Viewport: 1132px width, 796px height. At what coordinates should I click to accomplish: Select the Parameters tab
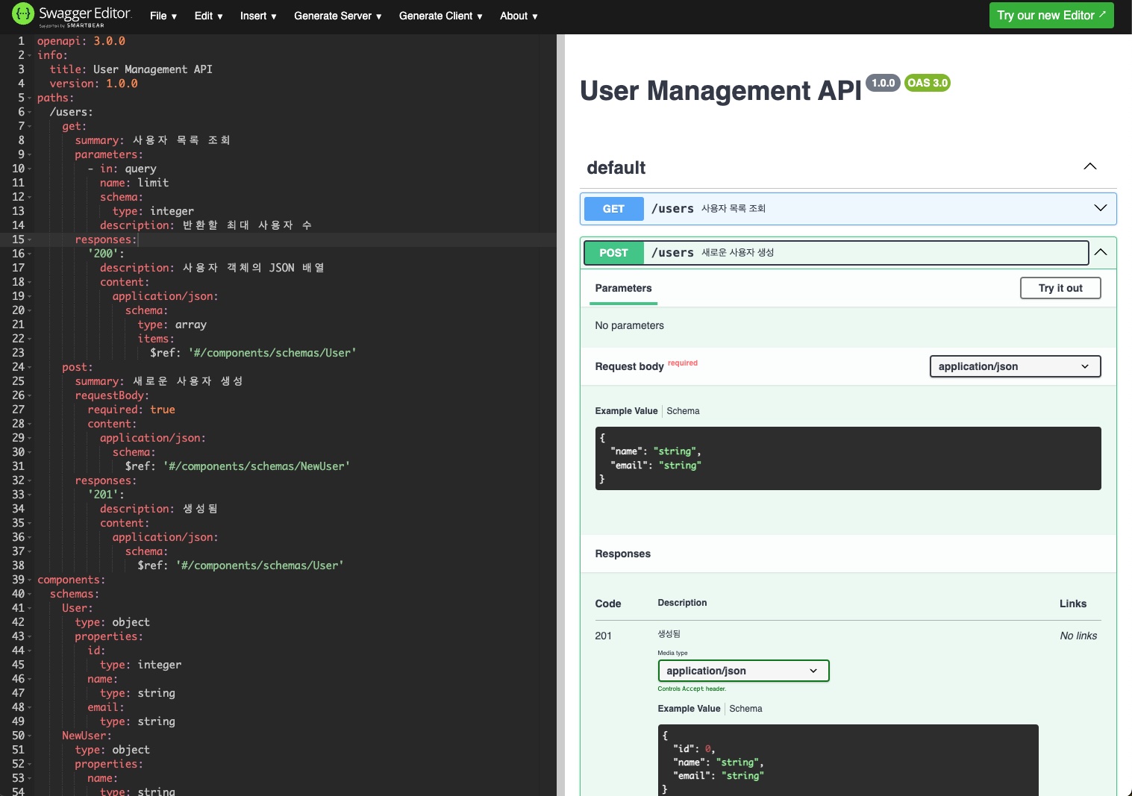coord(623,288)
